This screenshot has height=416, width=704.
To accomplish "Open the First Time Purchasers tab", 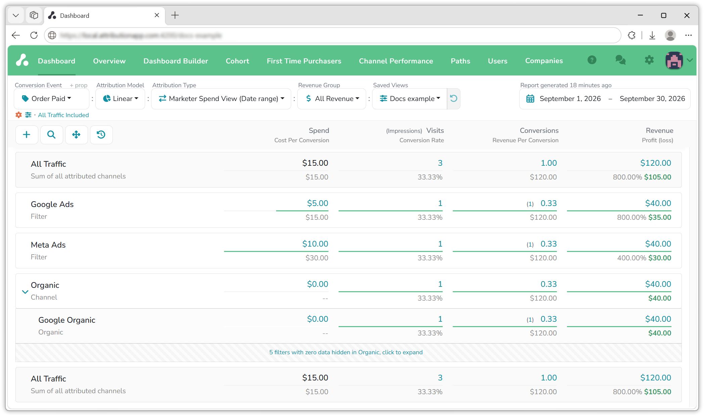I will point(304,61).
